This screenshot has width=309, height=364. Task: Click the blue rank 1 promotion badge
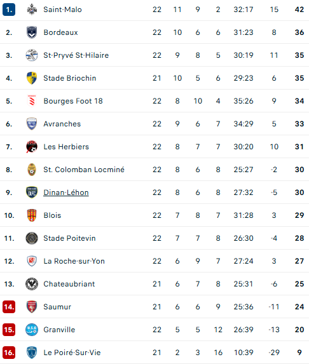(9, 10)
